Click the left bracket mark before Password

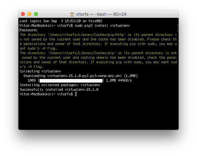point(19,30)
